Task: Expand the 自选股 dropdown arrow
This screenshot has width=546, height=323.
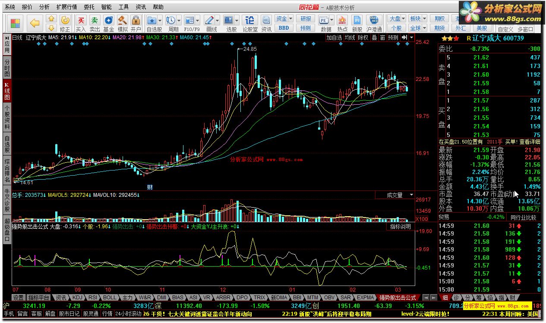Action: [x=160, y=20]
